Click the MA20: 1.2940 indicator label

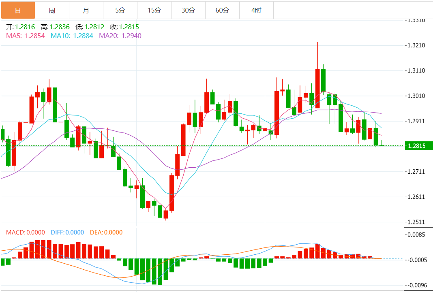(120, 36)
